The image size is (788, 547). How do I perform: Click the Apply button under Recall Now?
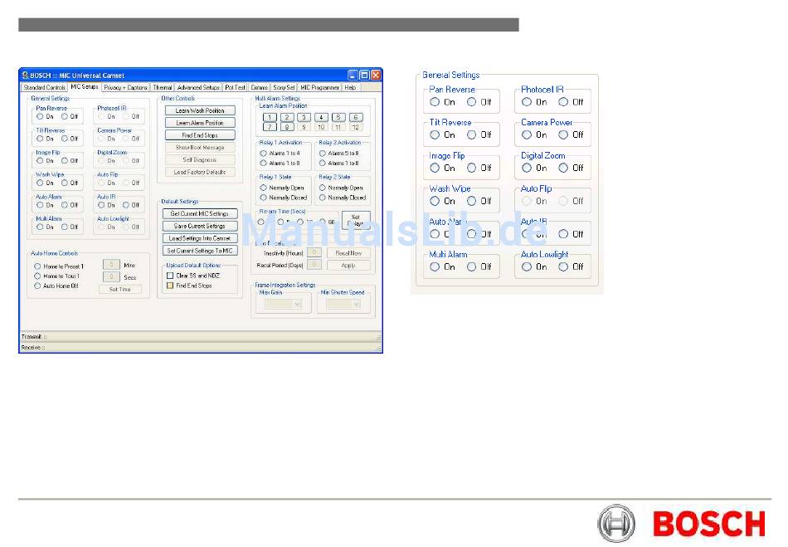click(x=348, y=265)
